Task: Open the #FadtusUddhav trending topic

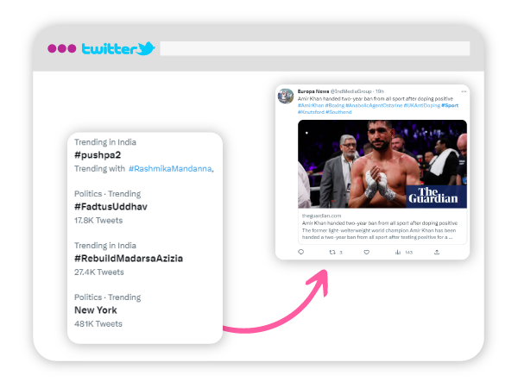Action: pos(111,207)
